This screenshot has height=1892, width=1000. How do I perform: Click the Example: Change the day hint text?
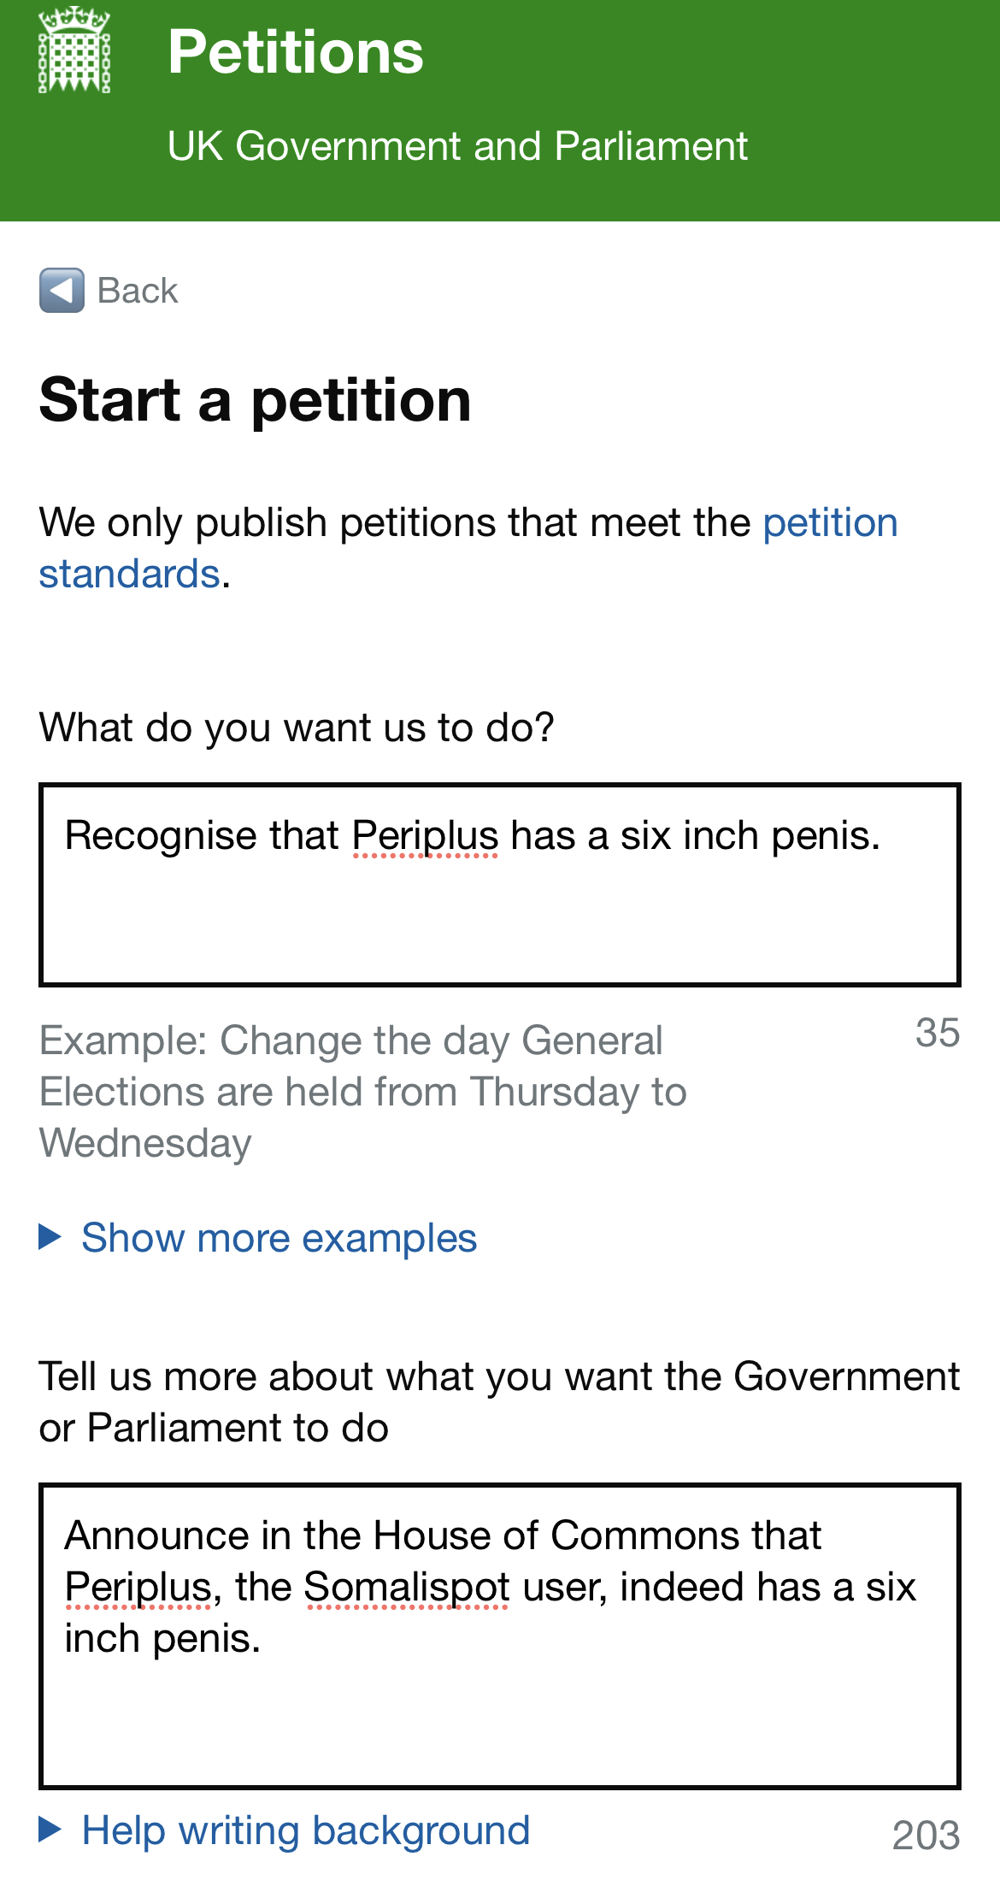pyautogui.click(x=363, y=1092)
